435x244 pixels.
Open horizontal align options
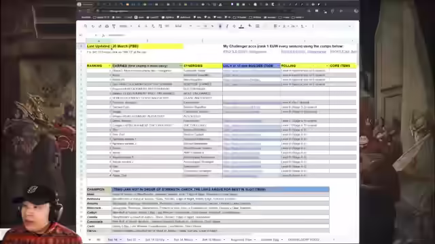coord(277,26)
